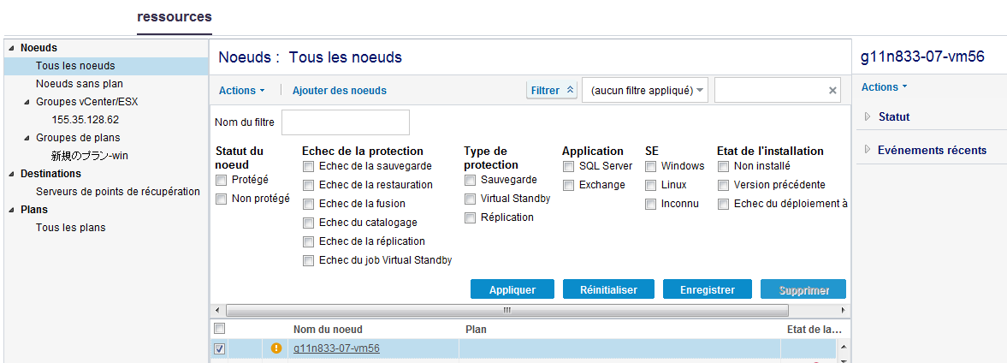Collapse the Noeuds tree section

click(x=11, y=48)
